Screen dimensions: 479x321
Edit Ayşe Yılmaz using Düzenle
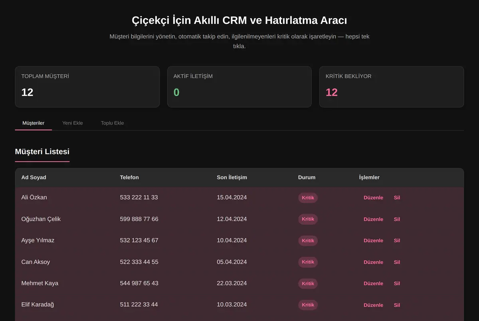pos(373,241)
